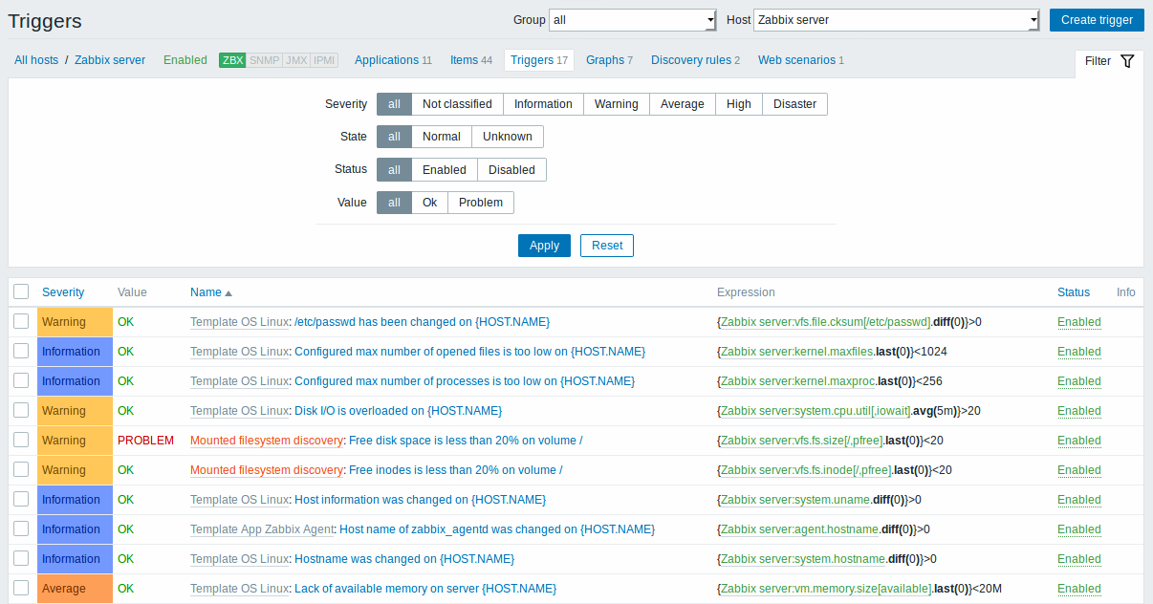
Task: Click Zabbix server:system.uname expression item
Action: click(x=795, y=500)
